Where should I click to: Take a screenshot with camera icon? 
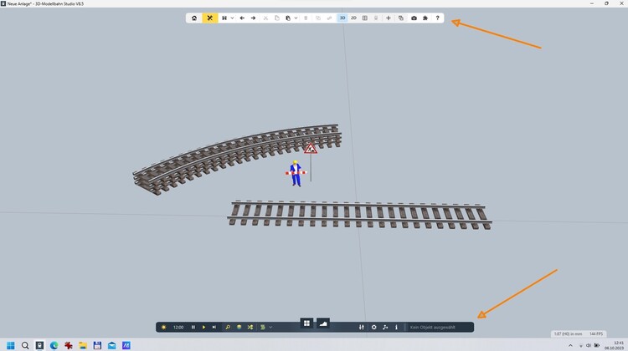coord(414,18)
